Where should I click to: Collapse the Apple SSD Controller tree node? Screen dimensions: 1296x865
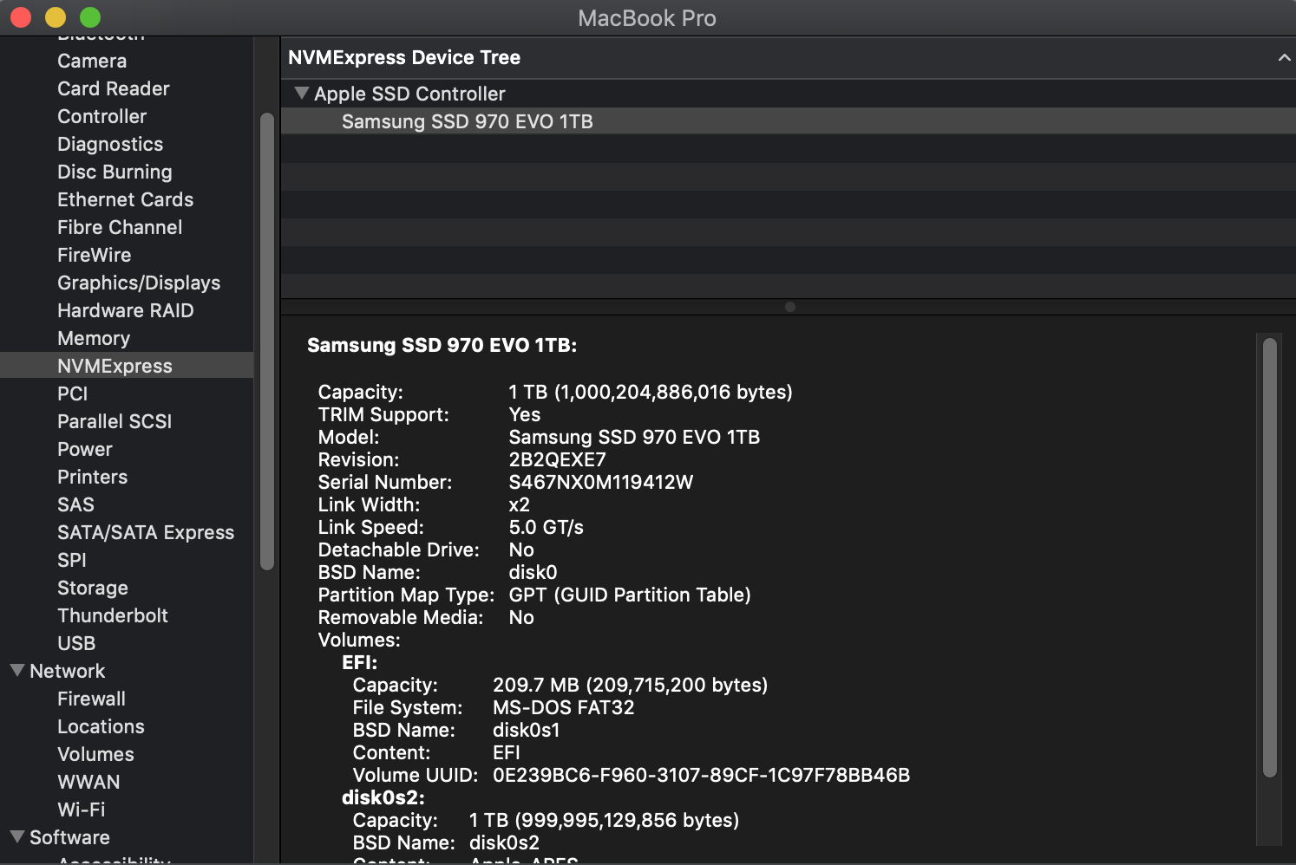pyautogui.click(x=301, y=94)
